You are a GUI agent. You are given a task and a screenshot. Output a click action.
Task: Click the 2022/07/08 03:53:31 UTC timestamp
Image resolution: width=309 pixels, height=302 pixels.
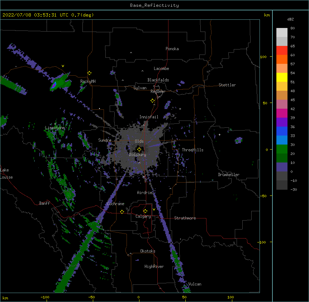point(35,15)
